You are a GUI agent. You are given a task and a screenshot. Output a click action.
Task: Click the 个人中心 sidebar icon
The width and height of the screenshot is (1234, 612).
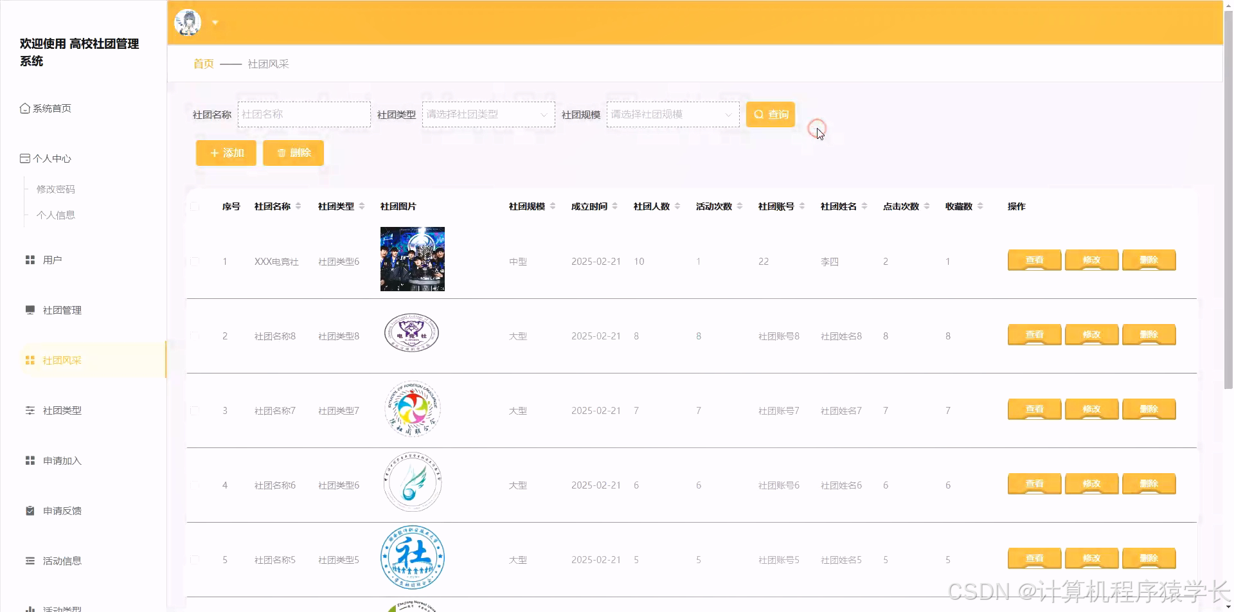(25, 158)
